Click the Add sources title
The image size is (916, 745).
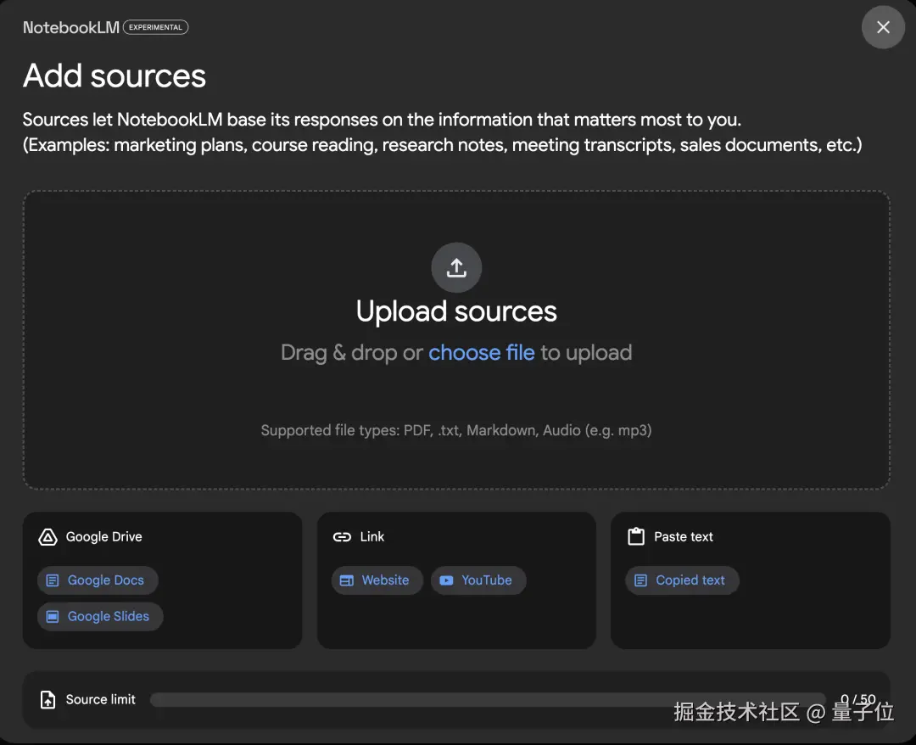(114, 76)
